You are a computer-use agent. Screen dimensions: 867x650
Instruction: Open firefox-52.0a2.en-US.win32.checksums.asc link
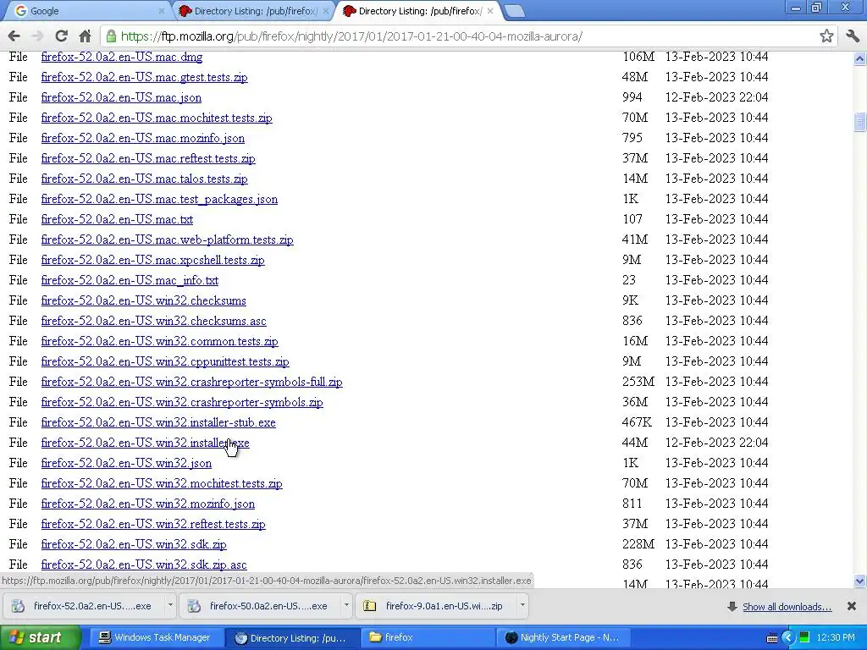[154, 321]
